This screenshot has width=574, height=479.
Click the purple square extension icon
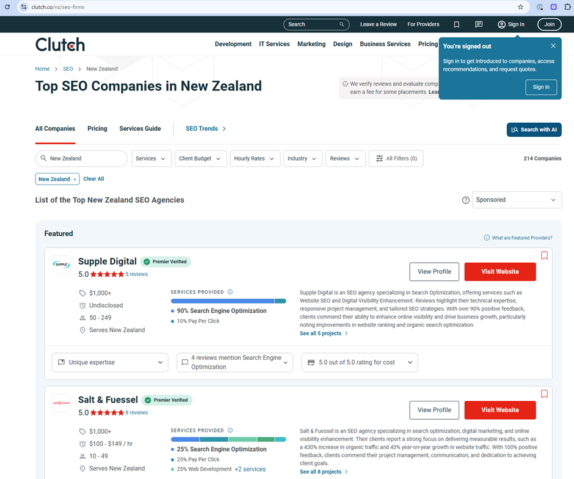[553, 7]
